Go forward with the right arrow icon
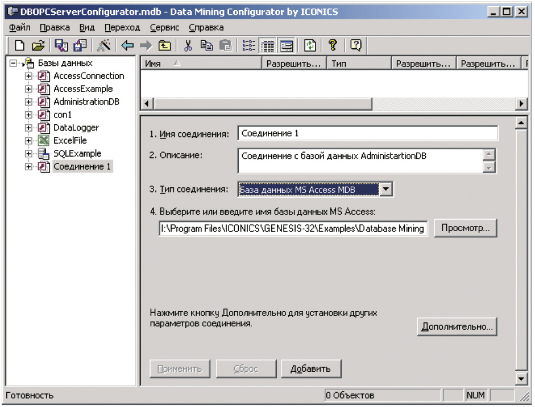This screenshot has height=407, width=535. (146, 45)
